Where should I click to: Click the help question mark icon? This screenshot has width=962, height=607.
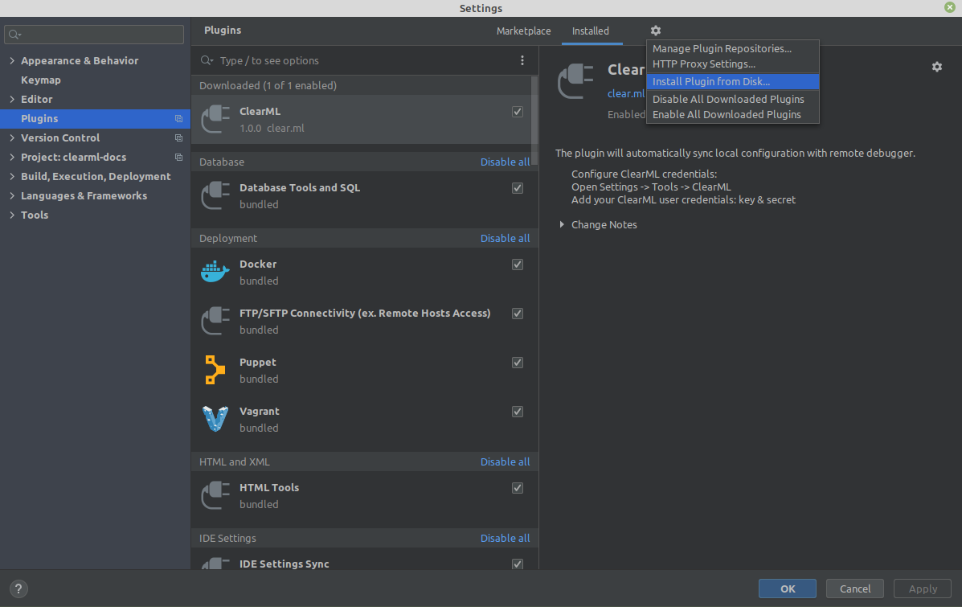pos(19,589)
